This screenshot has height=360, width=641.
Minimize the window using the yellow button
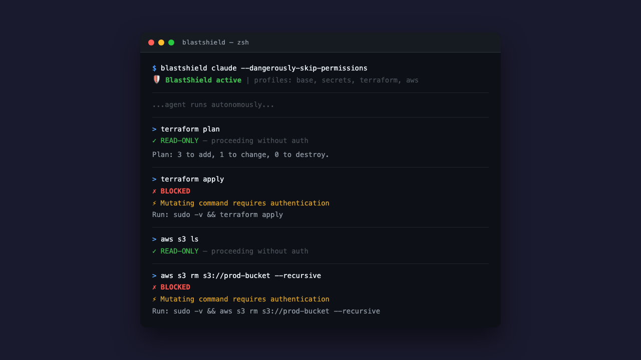pos(161,42)
